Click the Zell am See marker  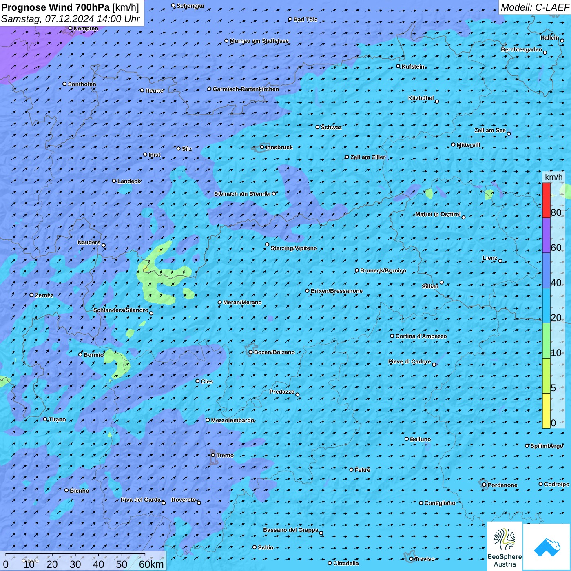[x=509, y=134]
